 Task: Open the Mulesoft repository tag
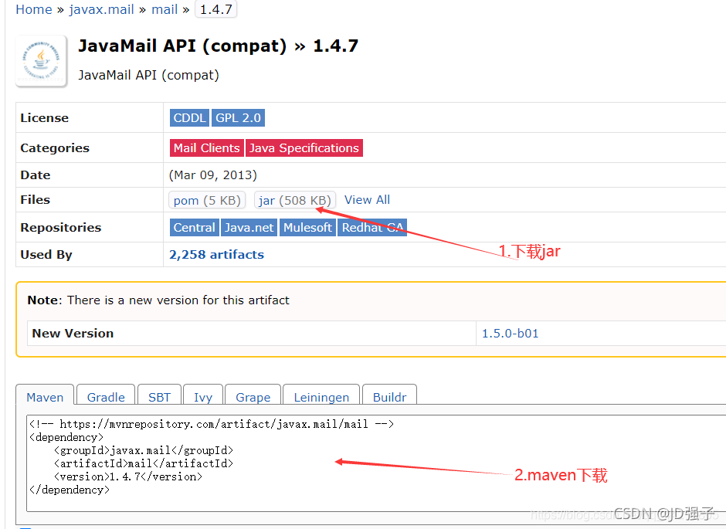[x=307, y=227]
